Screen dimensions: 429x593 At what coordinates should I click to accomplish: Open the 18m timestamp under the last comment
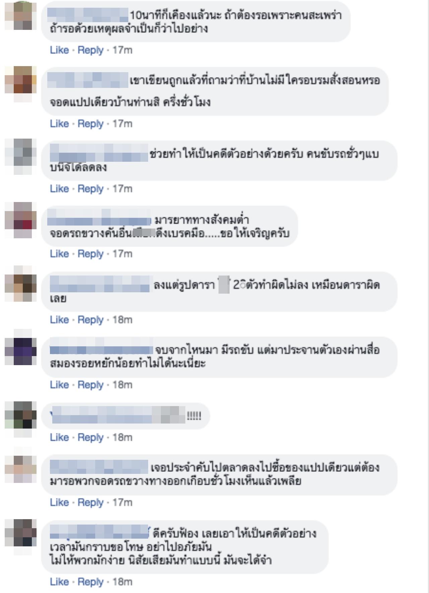click(122, 582)
